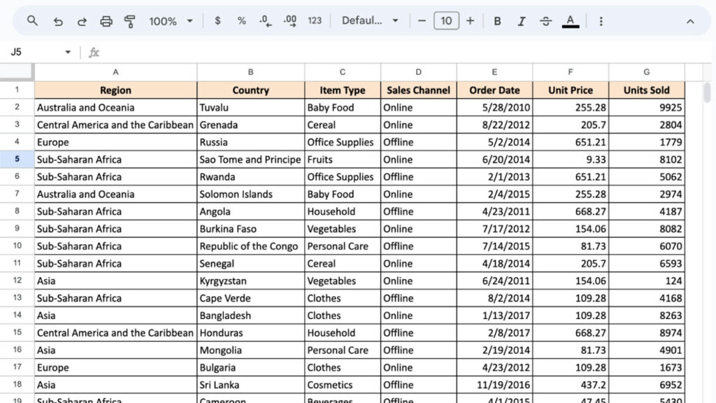
Task: Undo the last action
Action: click(x=58, y=21)
